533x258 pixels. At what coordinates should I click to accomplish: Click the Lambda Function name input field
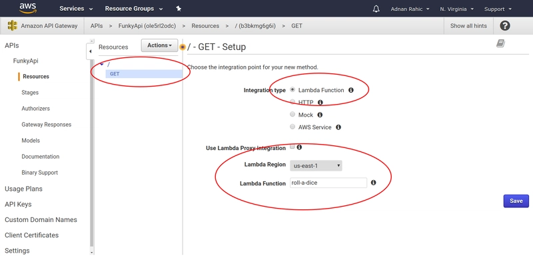[x=328, y=183]
